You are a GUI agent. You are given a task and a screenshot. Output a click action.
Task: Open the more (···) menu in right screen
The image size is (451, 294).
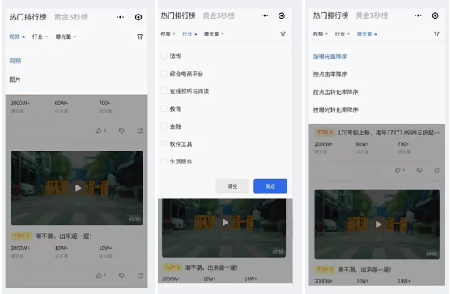click(419, 15)
